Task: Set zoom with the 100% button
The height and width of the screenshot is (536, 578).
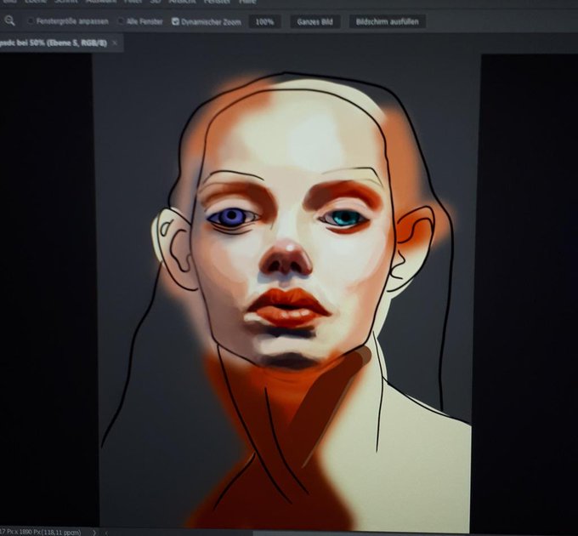Action: point(264,22)
